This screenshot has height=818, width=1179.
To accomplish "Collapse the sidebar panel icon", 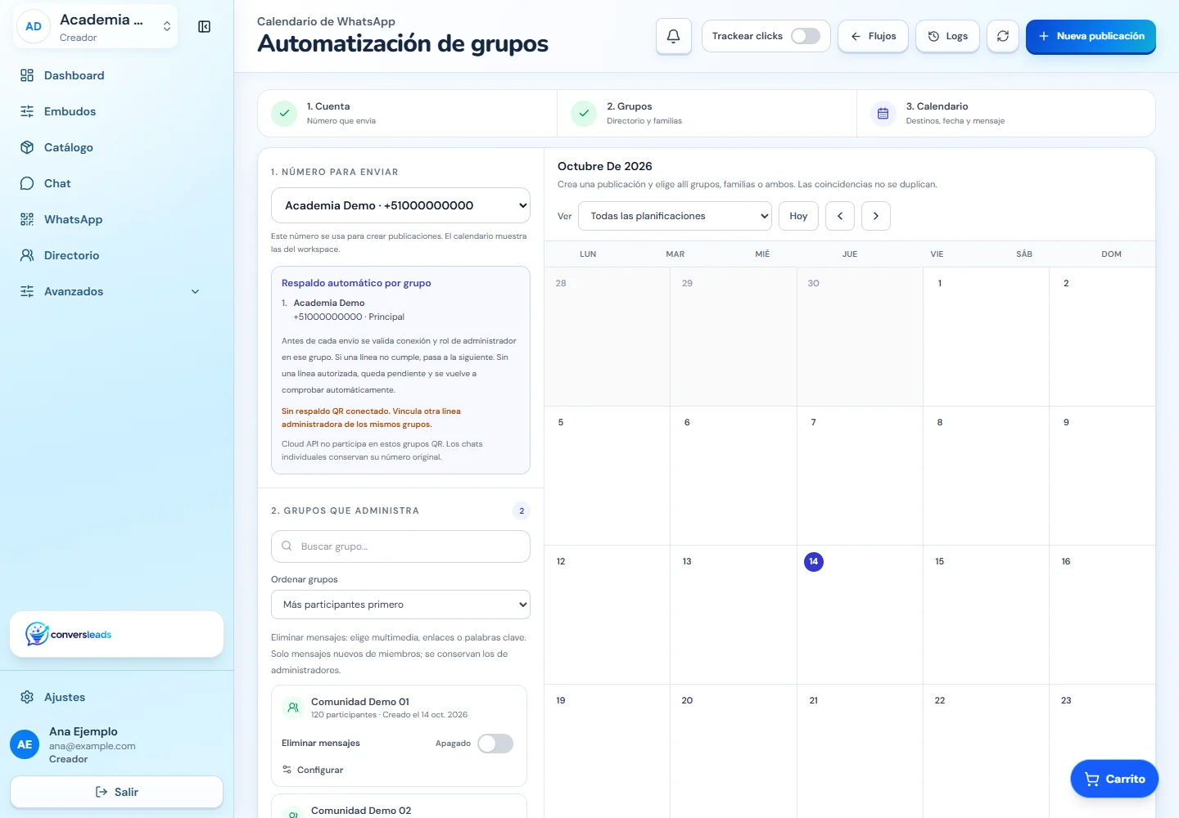I will [x=205, y=27].
